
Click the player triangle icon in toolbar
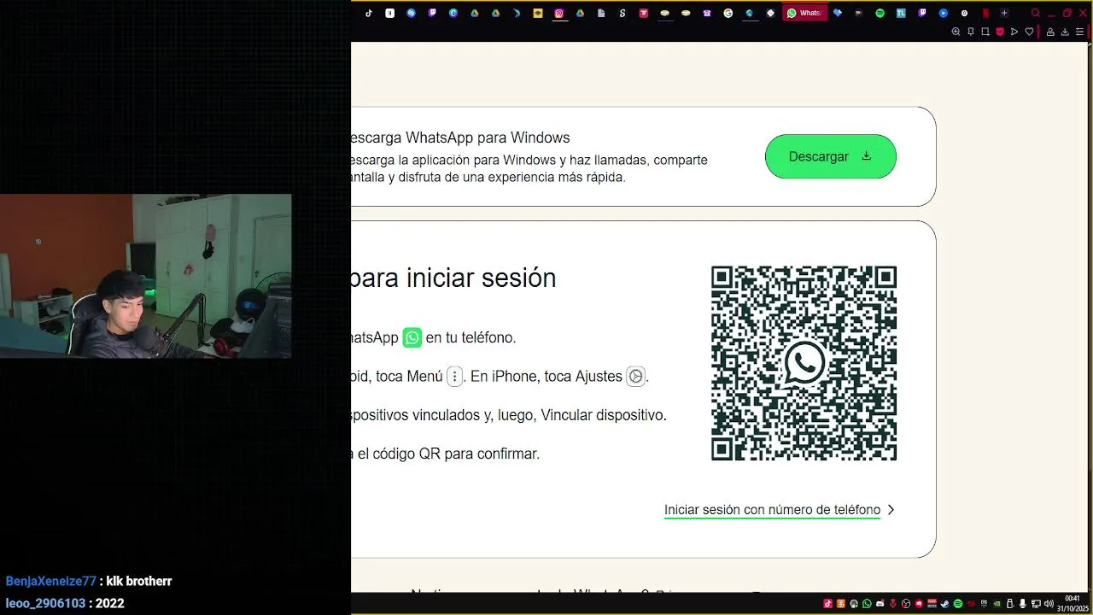1014,32
